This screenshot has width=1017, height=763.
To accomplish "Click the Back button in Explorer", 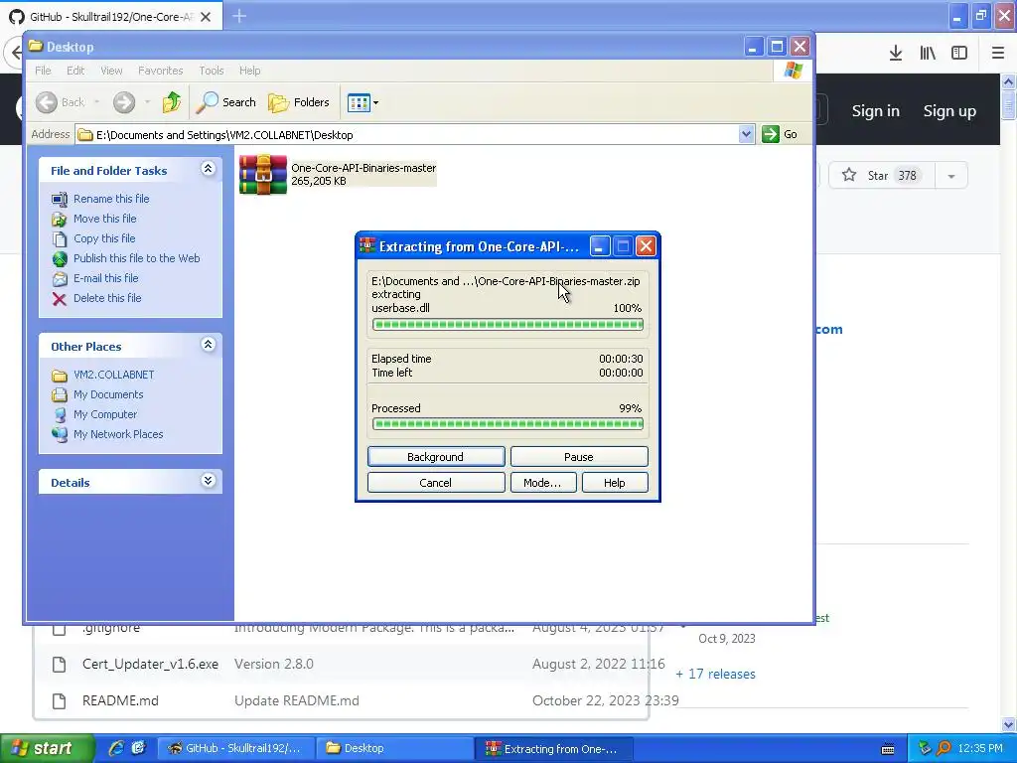I will (61, 102).
